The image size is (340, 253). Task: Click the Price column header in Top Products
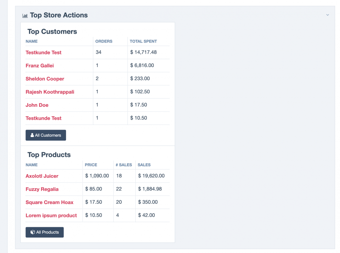click(x=91, y=165)
